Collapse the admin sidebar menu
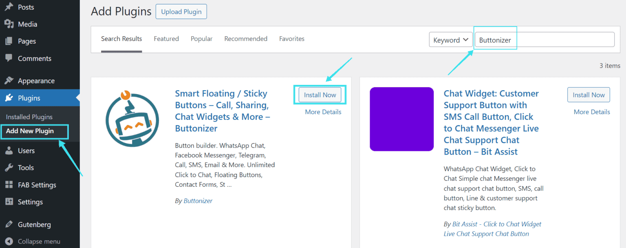The height and width of the screenshot is (248, 626). coord(9,241)
